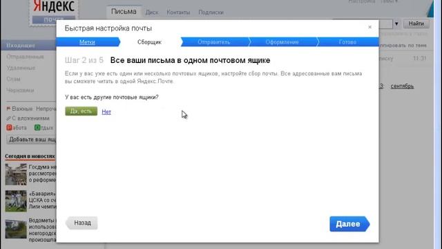
Task: Jump to the Отправитель wizard step
Action: coord(213,42)
